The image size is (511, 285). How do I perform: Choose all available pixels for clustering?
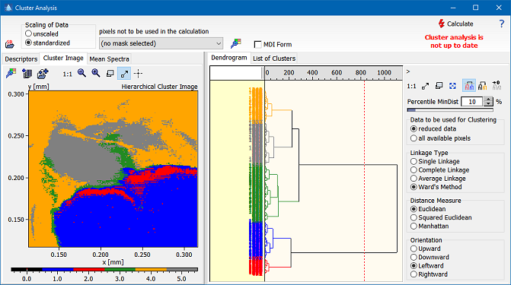click(x=441, y=138)
